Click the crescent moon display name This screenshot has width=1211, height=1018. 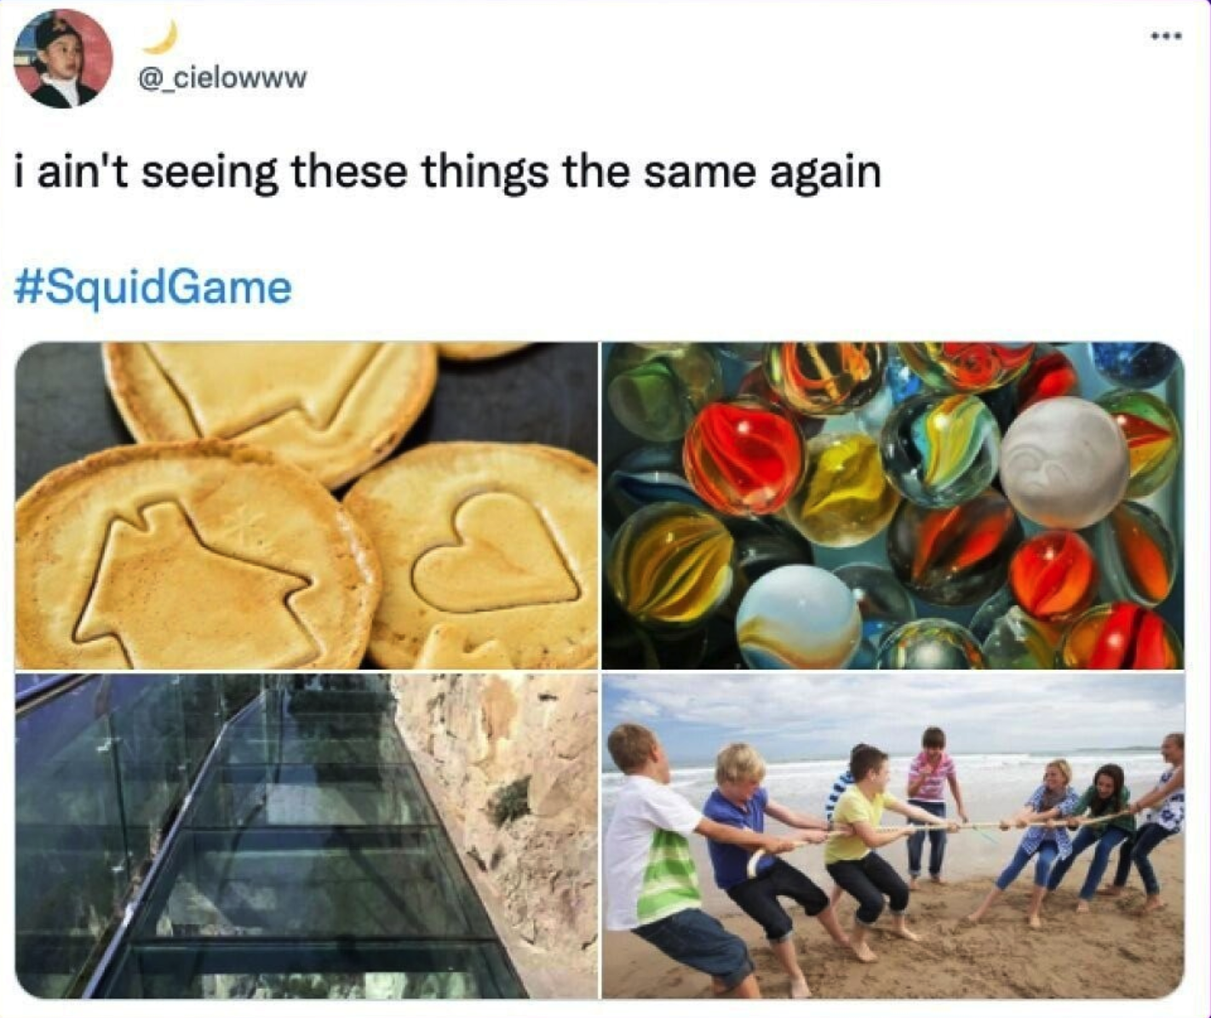[x=161, y=37]
